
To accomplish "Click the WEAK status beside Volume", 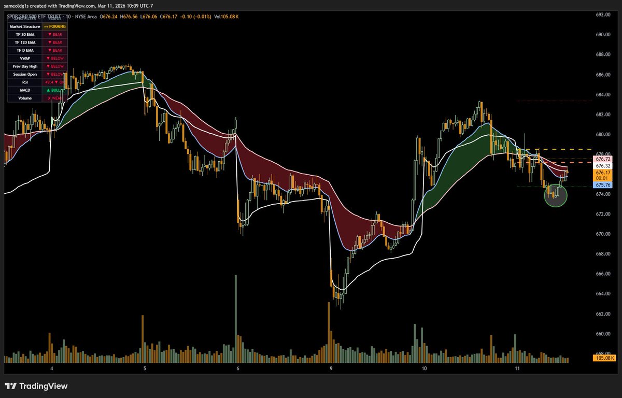I will pyautogui.click(x=55, y=98).
